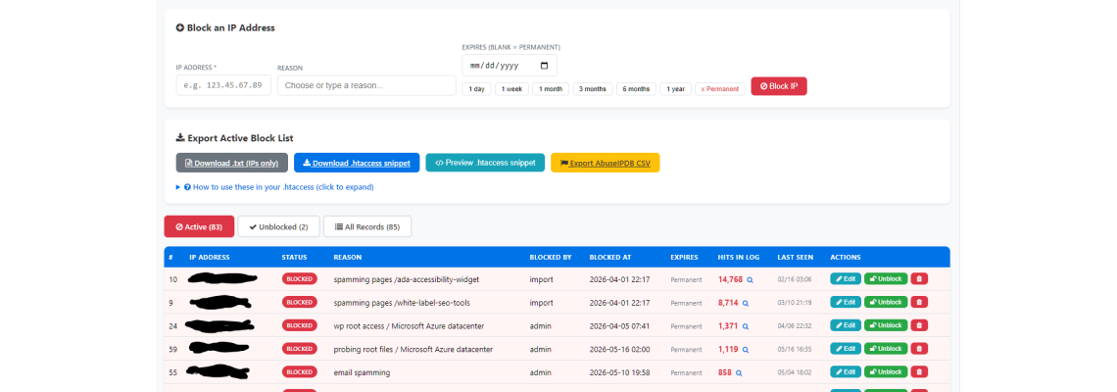Click the IP ADDRESS column header

pyautogui.click(x=210, y=258)
